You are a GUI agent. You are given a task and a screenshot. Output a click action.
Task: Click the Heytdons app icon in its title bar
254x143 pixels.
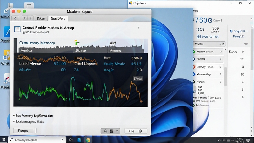pyautogui.click(x=130, y=3)
